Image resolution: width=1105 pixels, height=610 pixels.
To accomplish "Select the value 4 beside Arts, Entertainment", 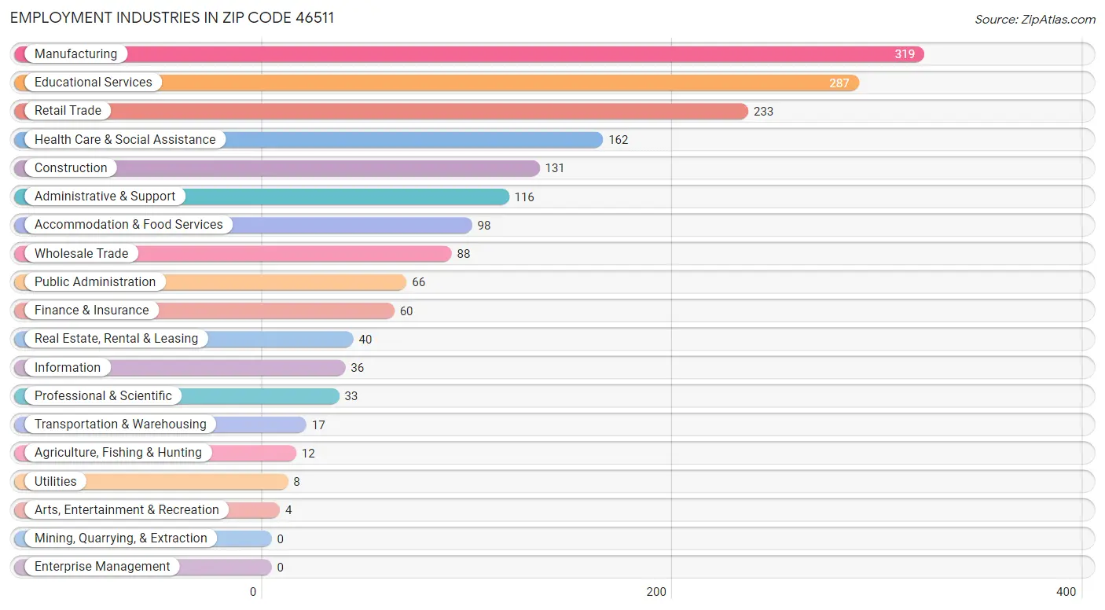I will pyautogui.click(x=288, y=510).
